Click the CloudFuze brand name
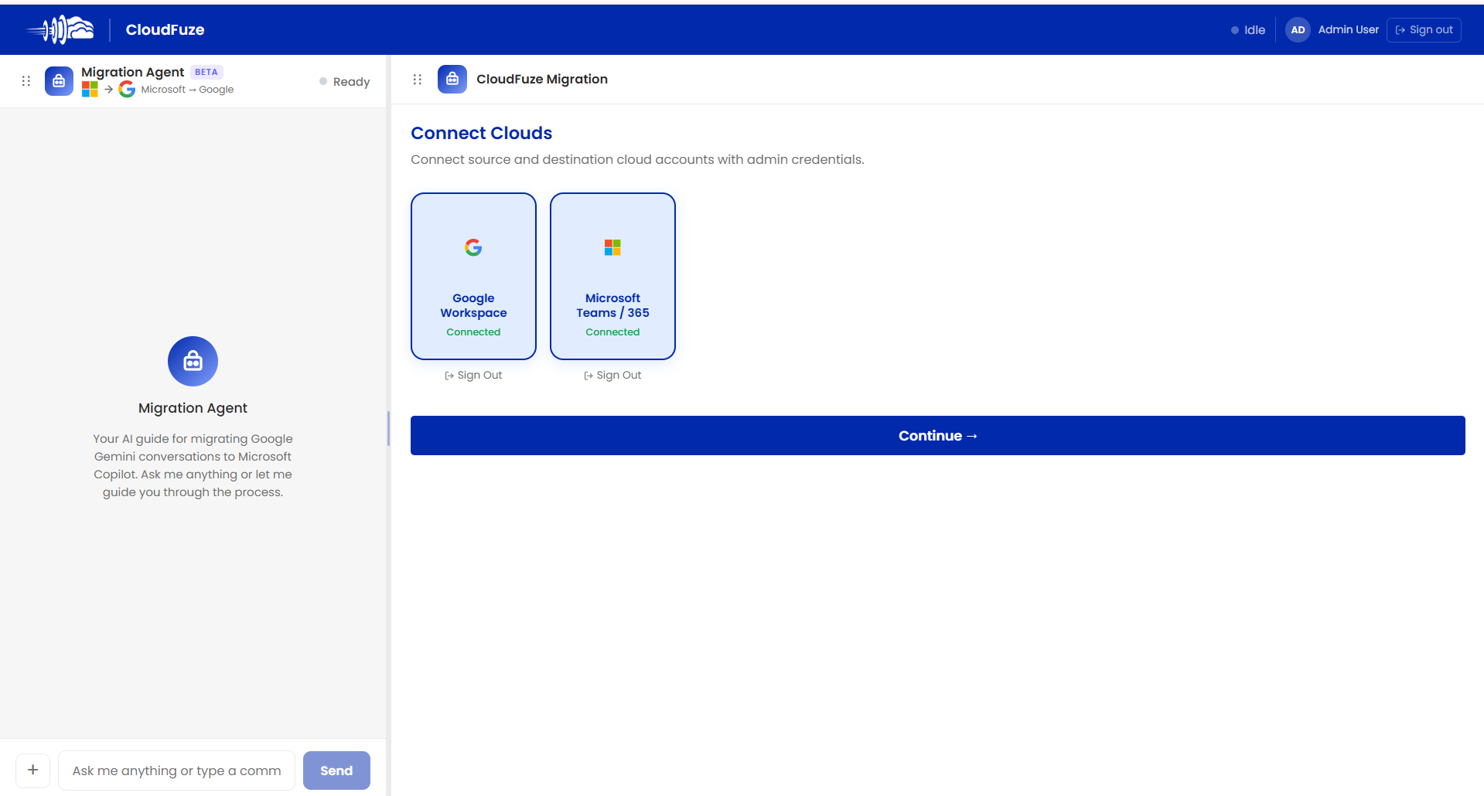 [165, 29]
